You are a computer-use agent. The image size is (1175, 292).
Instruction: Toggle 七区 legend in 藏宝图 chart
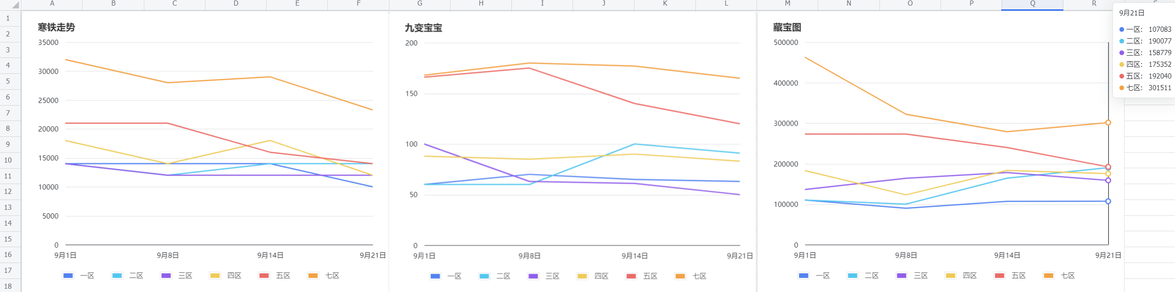click(x=1059, y=276)
